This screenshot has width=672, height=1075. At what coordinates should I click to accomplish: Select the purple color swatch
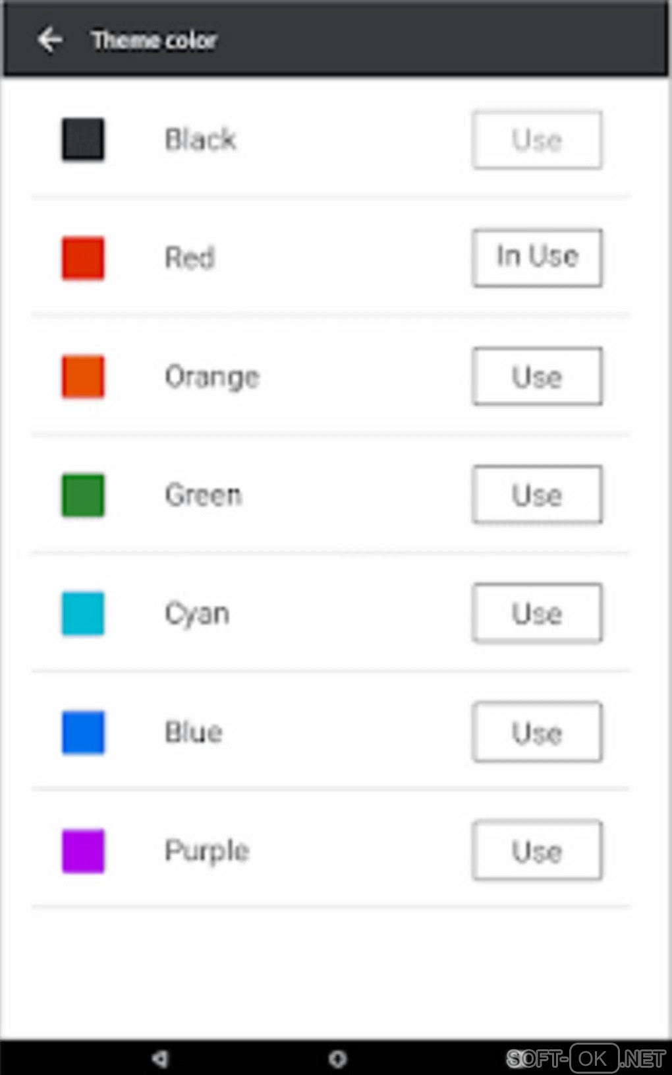click(x=83, y=851)
